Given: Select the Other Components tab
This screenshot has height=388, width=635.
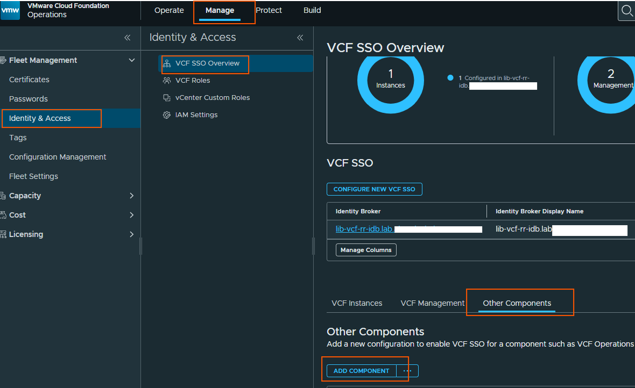Looking at the screenshot, I should pos(517,304).
